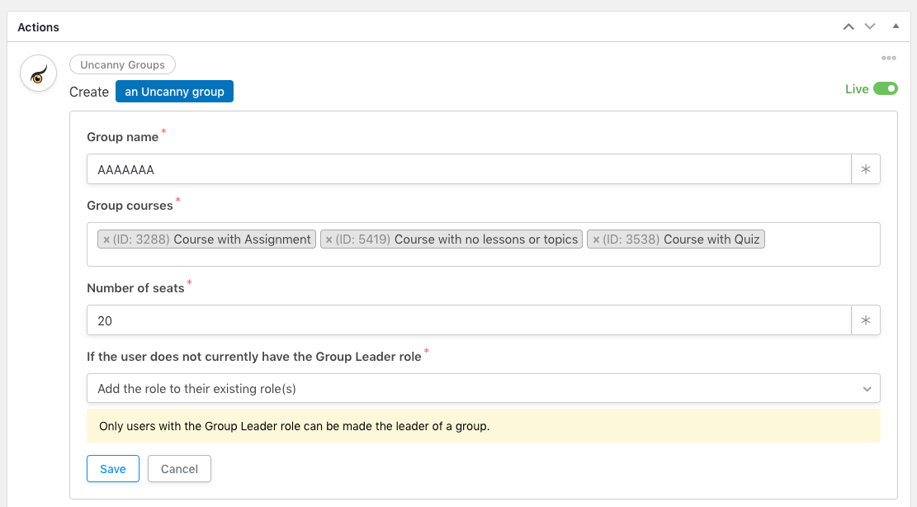The image size is (917, 507).
Task: Click the Uncanny Groups integration pill
Action: coord(122,65)
